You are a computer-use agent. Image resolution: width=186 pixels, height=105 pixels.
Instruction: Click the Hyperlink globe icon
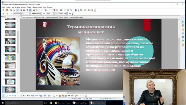(x=61, y=10)
